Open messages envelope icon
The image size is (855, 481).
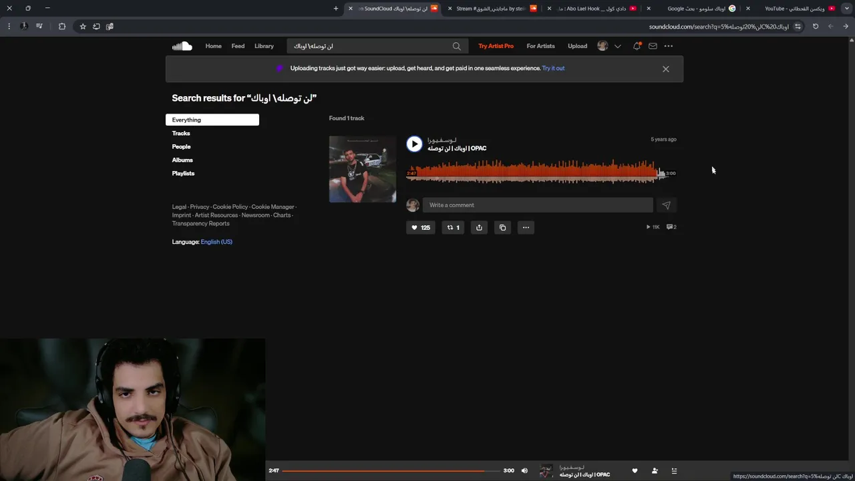pos(653,46)
